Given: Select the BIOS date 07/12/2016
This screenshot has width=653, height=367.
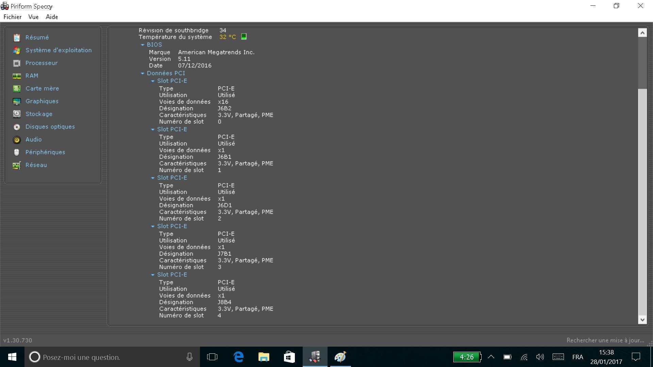Looking at the screenshot, I should [195, 66].
